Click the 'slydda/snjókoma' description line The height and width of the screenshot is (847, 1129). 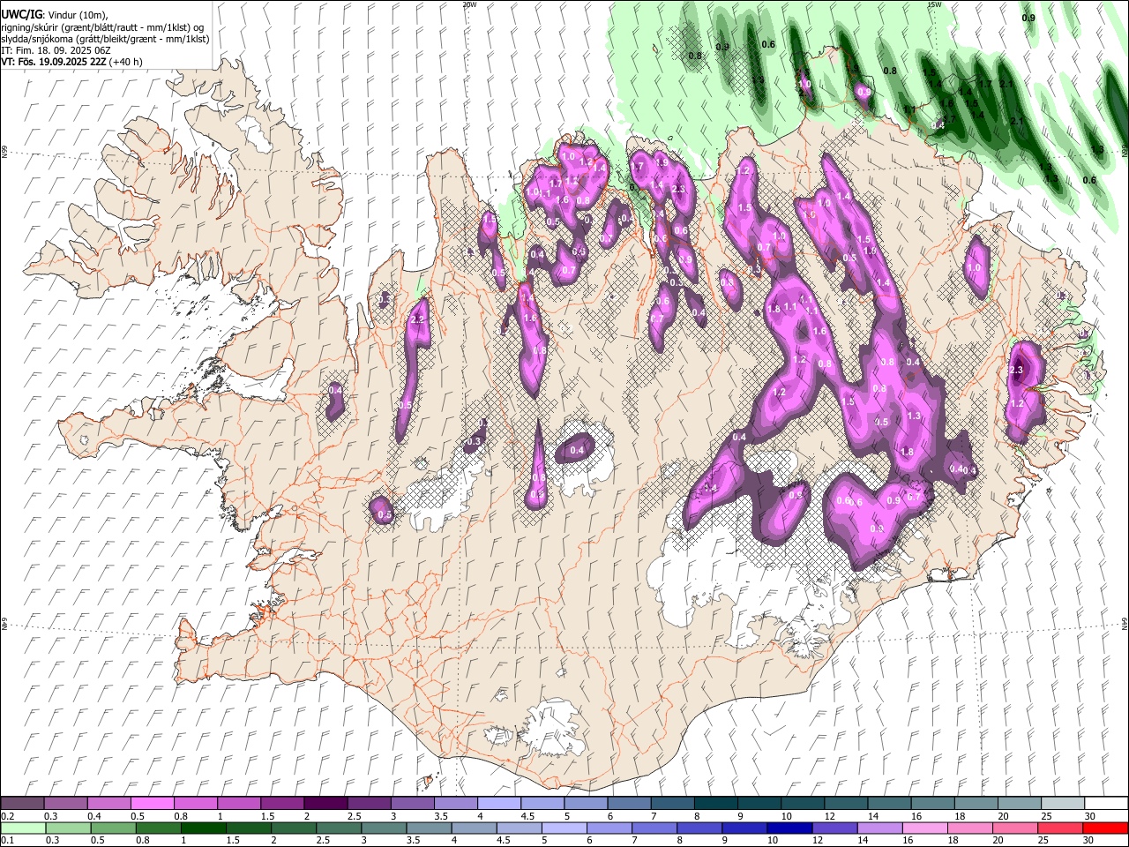105,39
